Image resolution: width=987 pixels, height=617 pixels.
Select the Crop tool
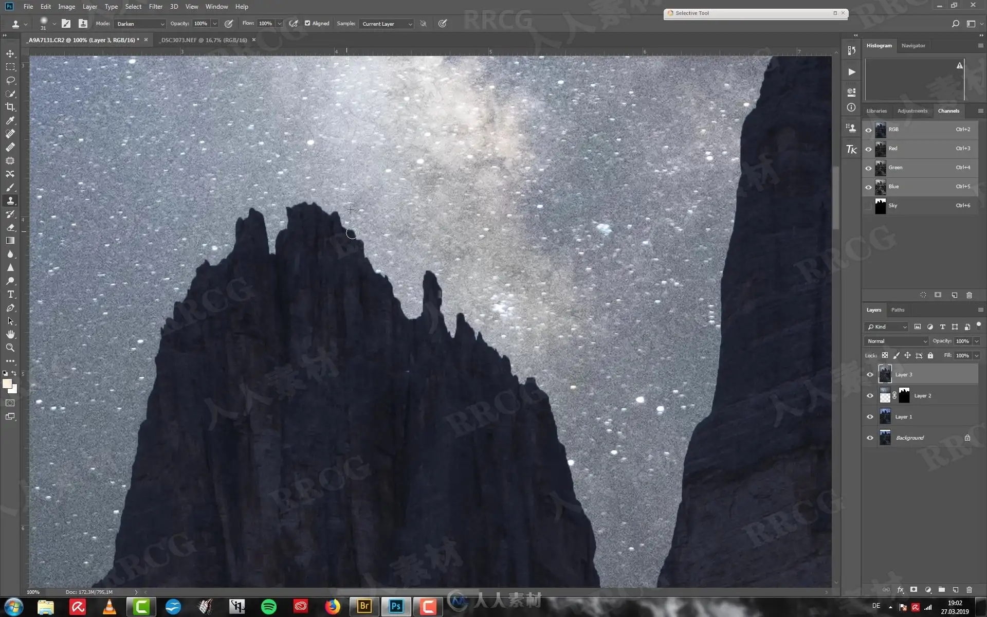click(x=10, y=107)
